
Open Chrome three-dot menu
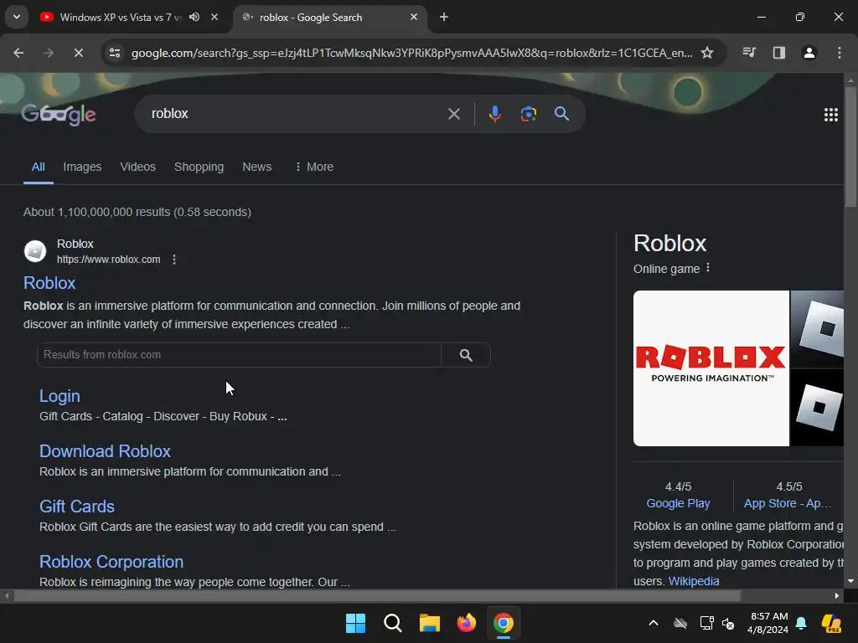(839, 53)
